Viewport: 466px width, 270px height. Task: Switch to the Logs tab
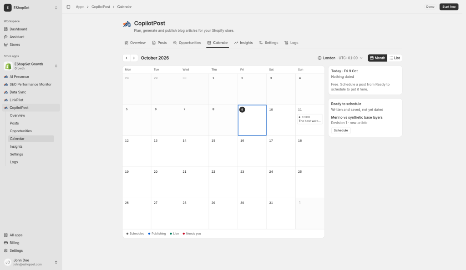point(291,43)
